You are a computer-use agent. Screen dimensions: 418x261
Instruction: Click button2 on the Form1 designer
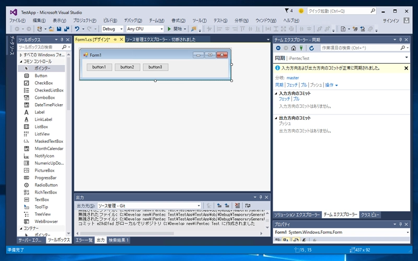[127, 67]
